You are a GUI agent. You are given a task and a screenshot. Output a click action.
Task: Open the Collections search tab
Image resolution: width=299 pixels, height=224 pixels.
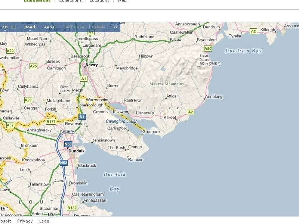click(x=70, y=1)
